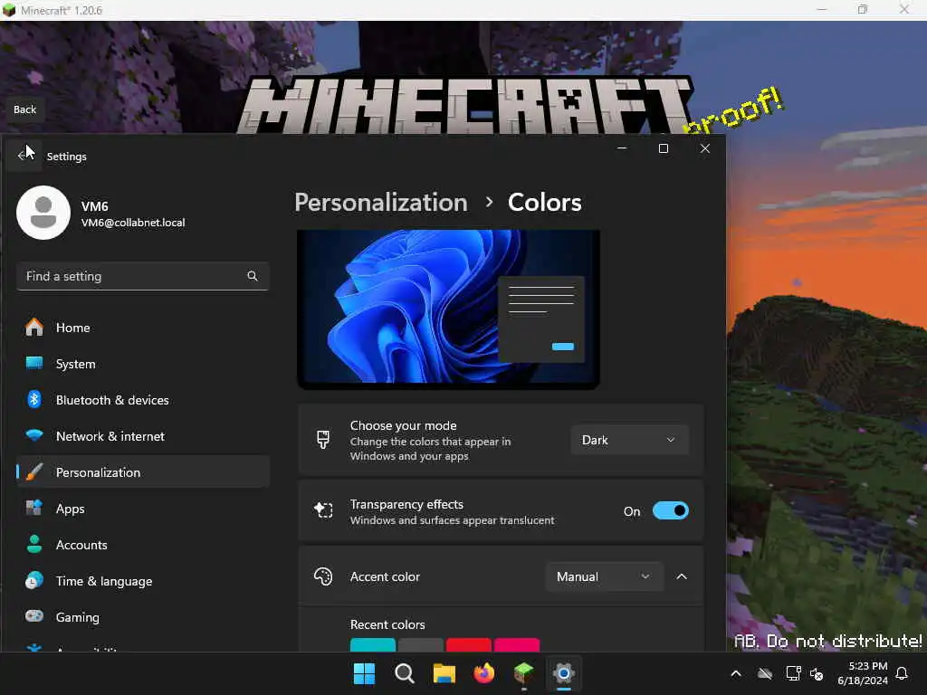Open Time & language page
Screen dimensions: 927x695
point(142,581)
